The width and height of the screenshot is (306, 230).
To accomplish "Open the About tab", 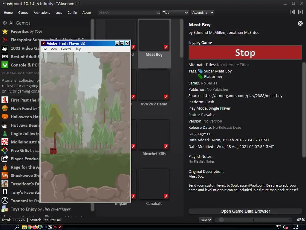I will click(x=87, y=13).
